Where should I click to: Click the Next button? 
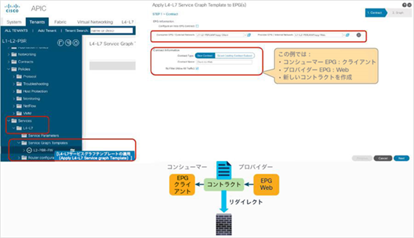(x=402, y=158)
